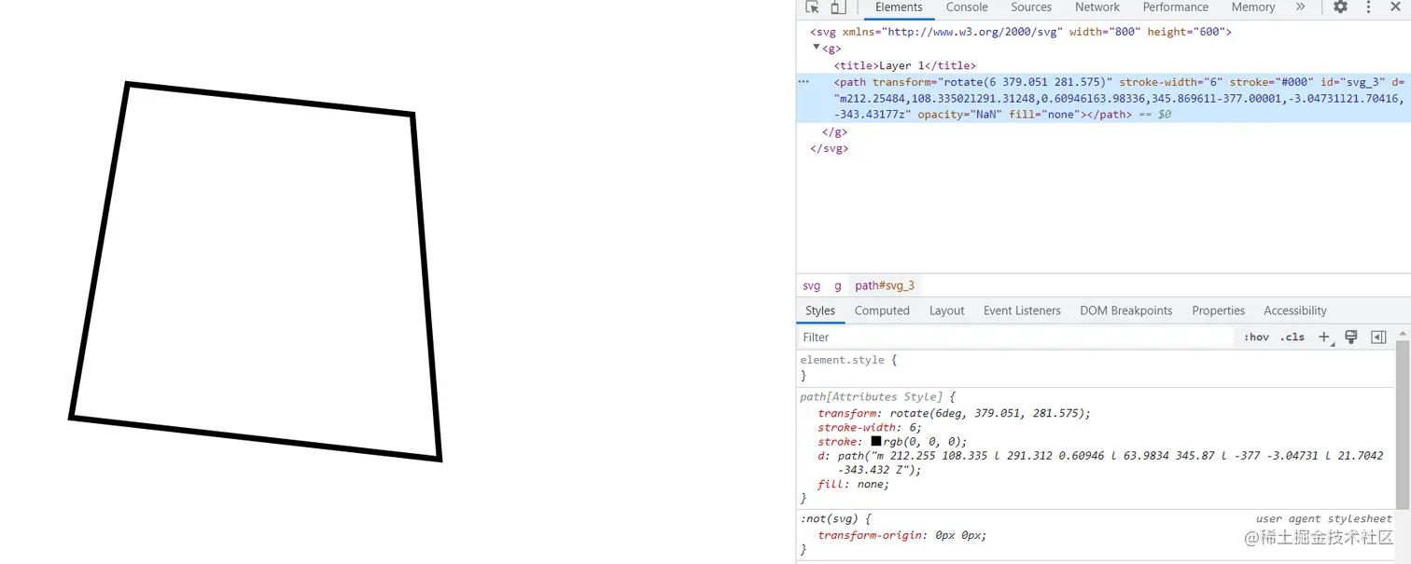Image resolution: width=1411 pixels, height=564 pixels.
Task: Show more DevTools tabs chevron
Action: 1301,7
